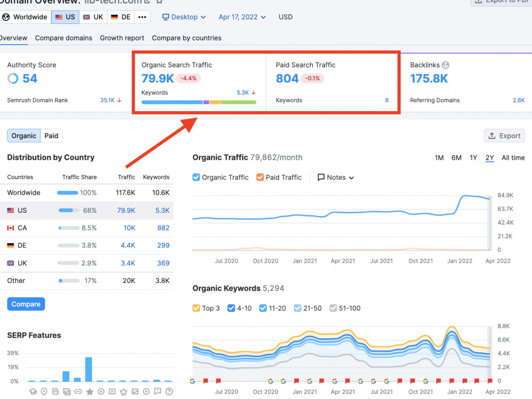
Task: Click the graduation cap SERP feature icon
Action: [33, 392]
